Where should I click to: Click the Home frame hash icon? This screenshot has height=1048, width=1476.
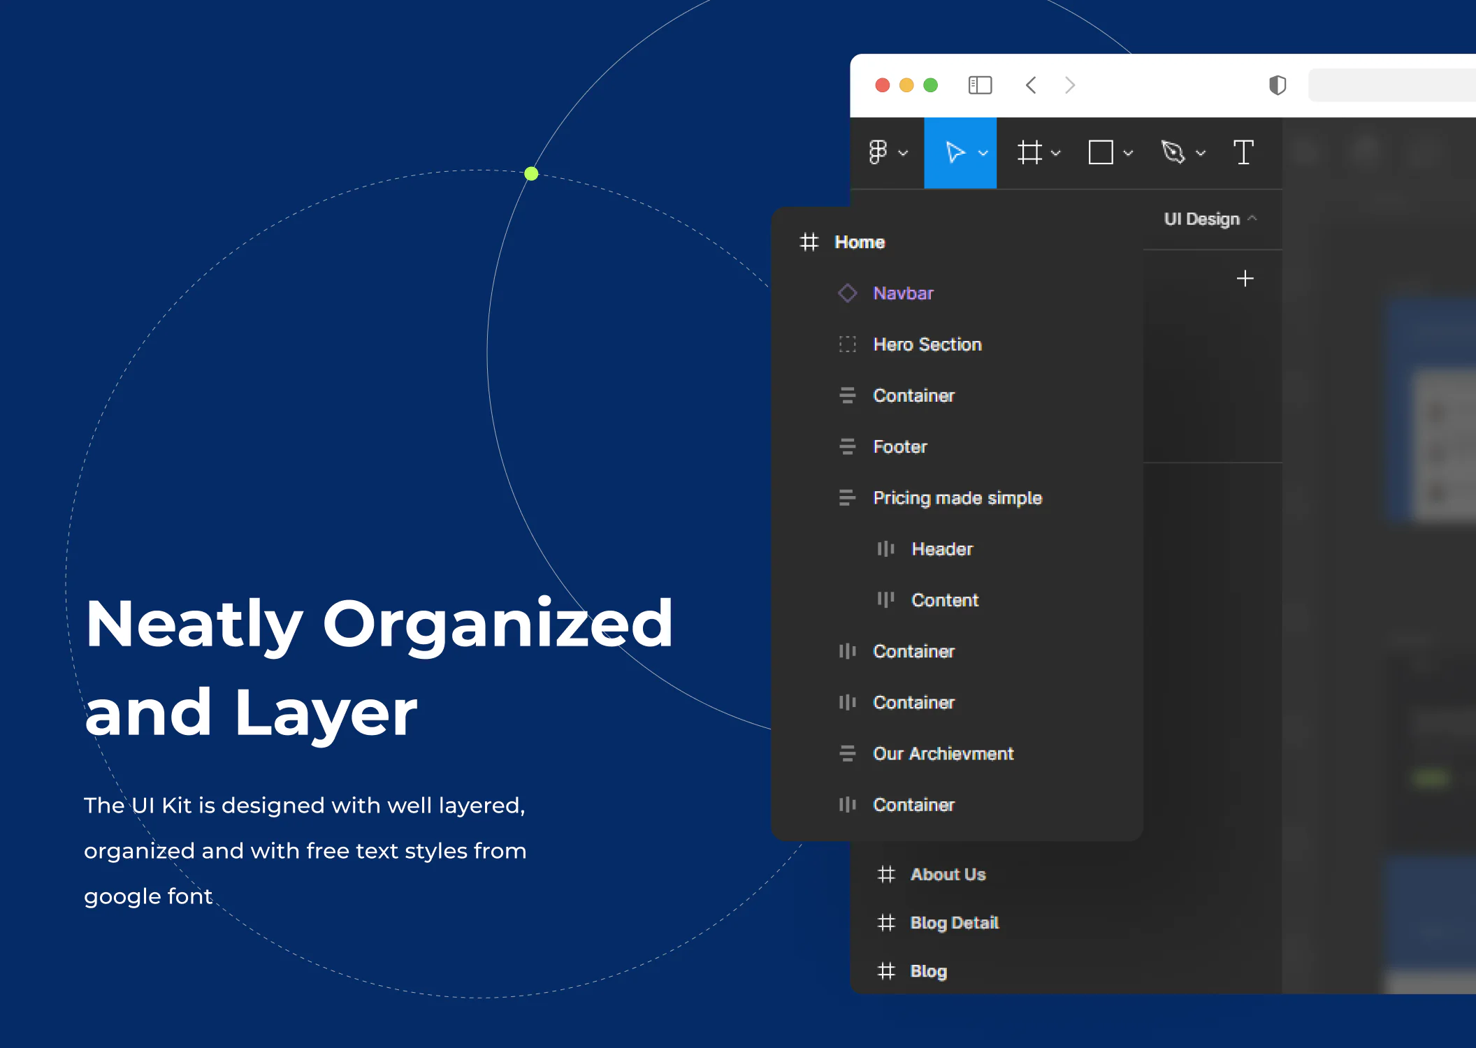coord(809,242)
